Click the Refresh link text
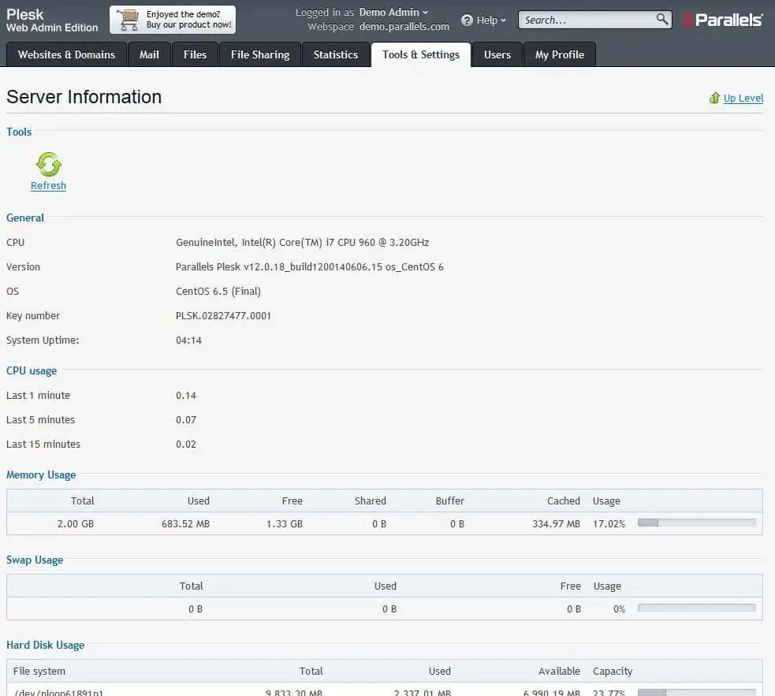The width and height of the screenshot is (775, 696). pyautogui.click(x=48, y=186)
